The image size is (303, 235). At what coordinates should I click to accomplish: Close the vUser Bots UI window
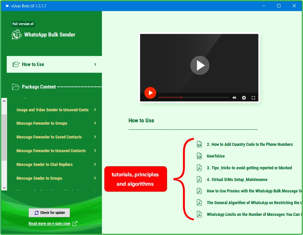pos(294,6)
